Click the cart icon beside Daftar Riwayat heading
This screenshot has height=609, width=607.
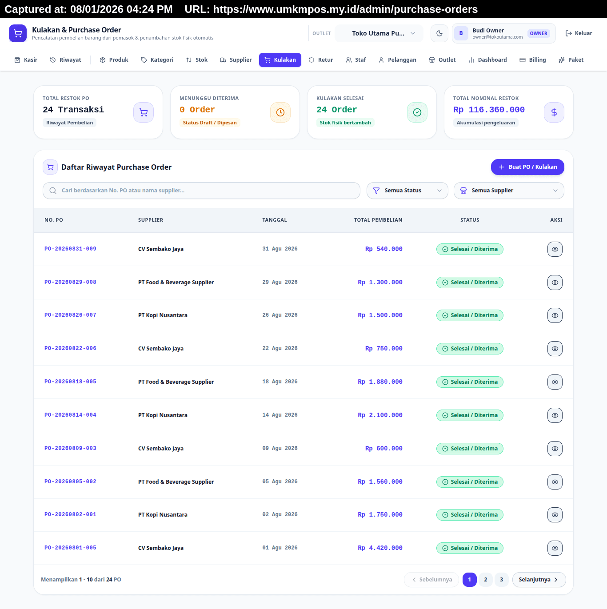(x=50, y=167)
